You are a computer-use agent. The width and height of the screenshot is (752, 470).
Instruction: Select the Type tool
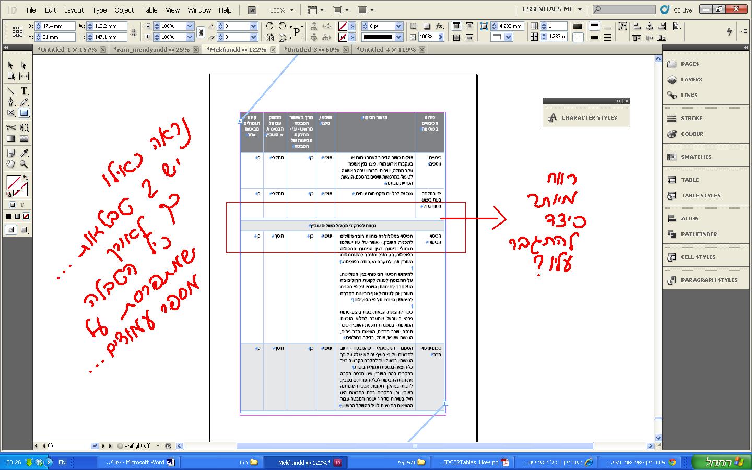tap(23, 90)
